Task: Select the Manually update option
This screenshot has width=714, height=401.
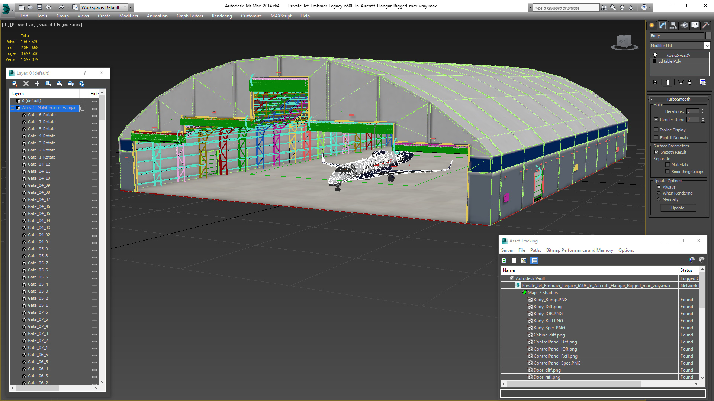Action: pos(659,199)
